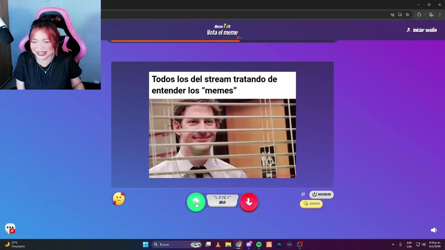Open the chat bubble with 10 badge
The width and height of the screenshot is (445, 250).
[10, 228]
